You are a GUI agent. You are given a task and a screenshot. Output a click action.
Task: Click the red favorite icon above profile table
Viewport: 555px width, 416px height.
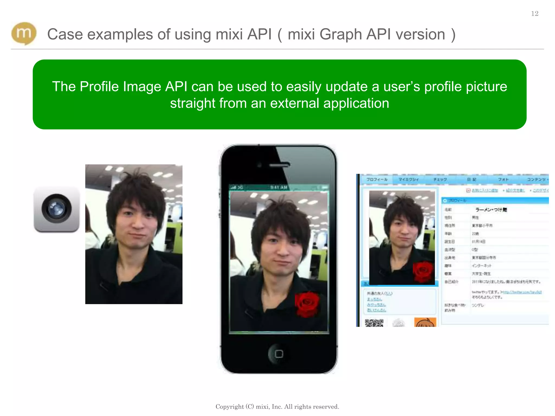tap(468, 190)
